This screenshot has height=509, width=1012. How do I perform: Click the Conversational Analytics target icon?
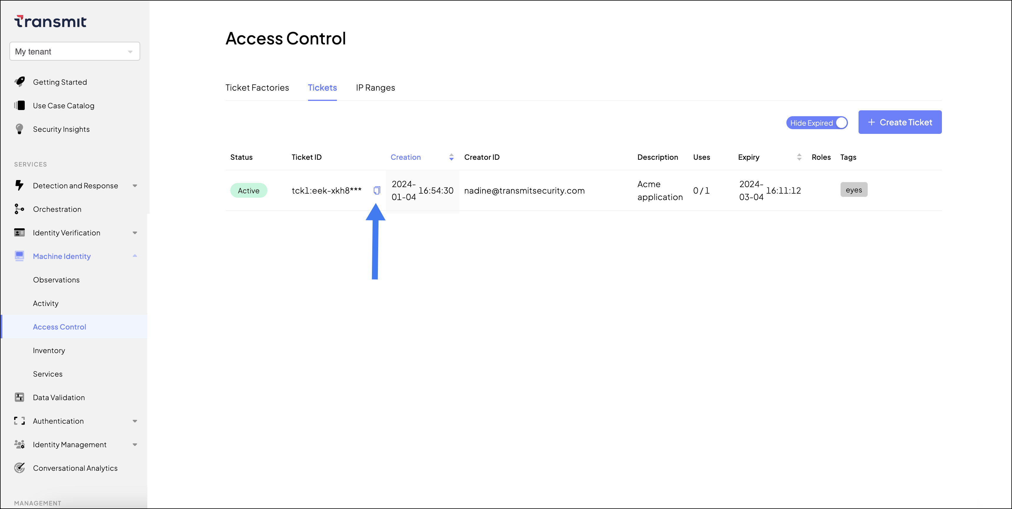pyautogui.click(x=19, y=468)
